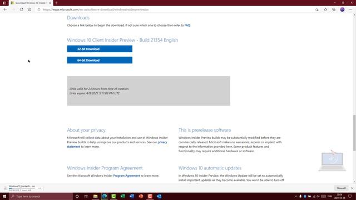Open the Program Agreement link
Image resolution: width=356 pixels, height=200 pixels.
click(126, 176)
